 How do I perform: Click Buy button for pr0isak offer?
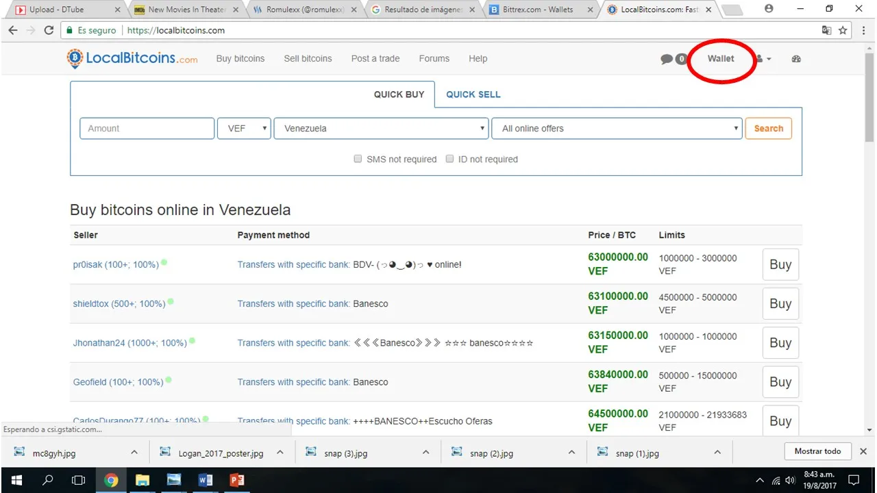pyautogui.click(x=780, y=264)
